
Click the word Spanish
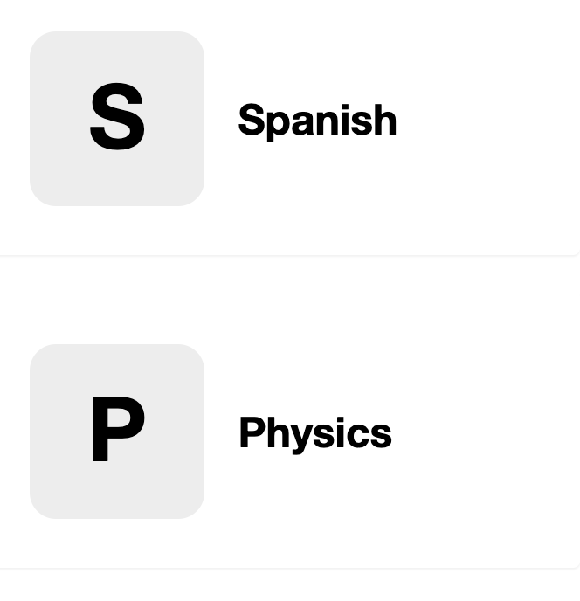point(317,121)
